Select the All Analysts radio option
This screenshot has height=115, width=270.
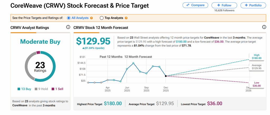69,18
